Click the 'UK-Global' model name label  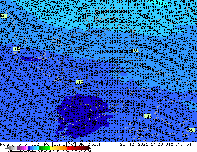89,145
